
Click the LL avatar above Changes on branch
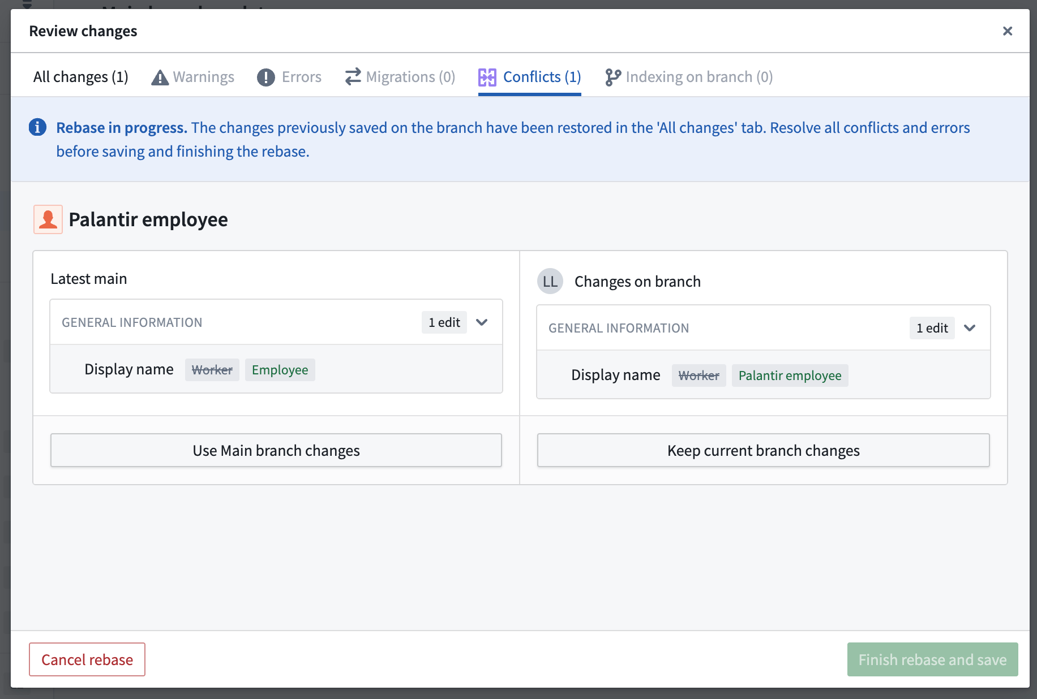click(550, 281)
